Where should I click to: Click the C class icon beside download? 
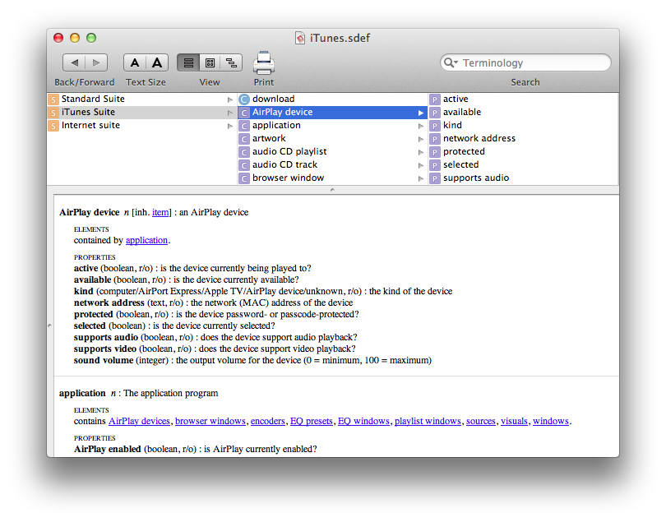coord(243,99)
